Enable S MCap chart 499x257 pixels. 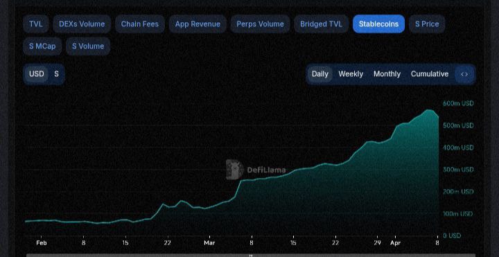(x=42, y=46)
